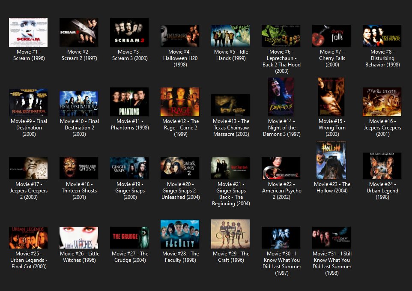
Task: Click the label "Movie #28 - The Faculty (1998)"
Action: 180,257
